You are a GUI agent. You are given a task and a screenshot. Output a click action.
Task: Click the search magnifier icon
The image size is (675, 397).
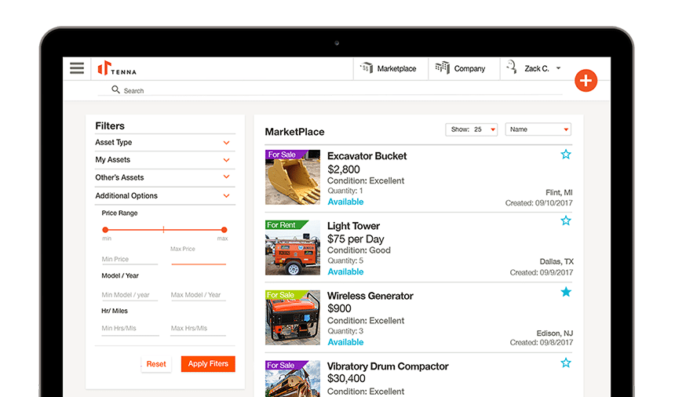[x=115, y=89]
